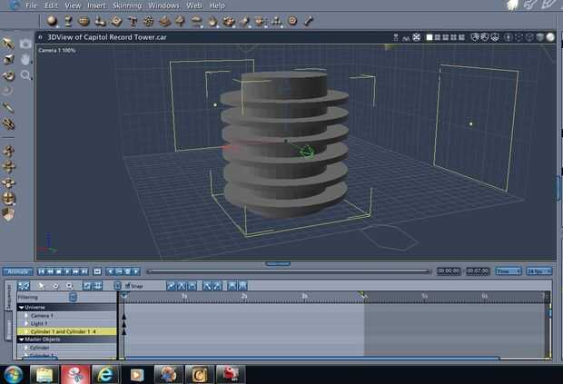Viewport: 563px width, 384px height.
Task: Open Internet Explorer from the taskbar
Action: pyautogui.click(x=105, y=375)
